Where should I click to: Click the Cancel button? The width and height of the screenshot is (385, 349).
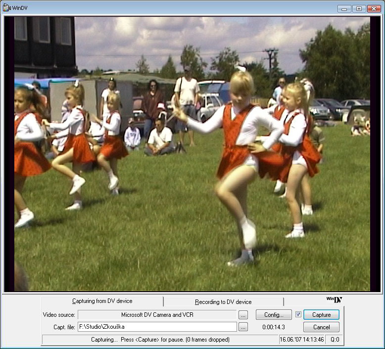pos(321,327)
